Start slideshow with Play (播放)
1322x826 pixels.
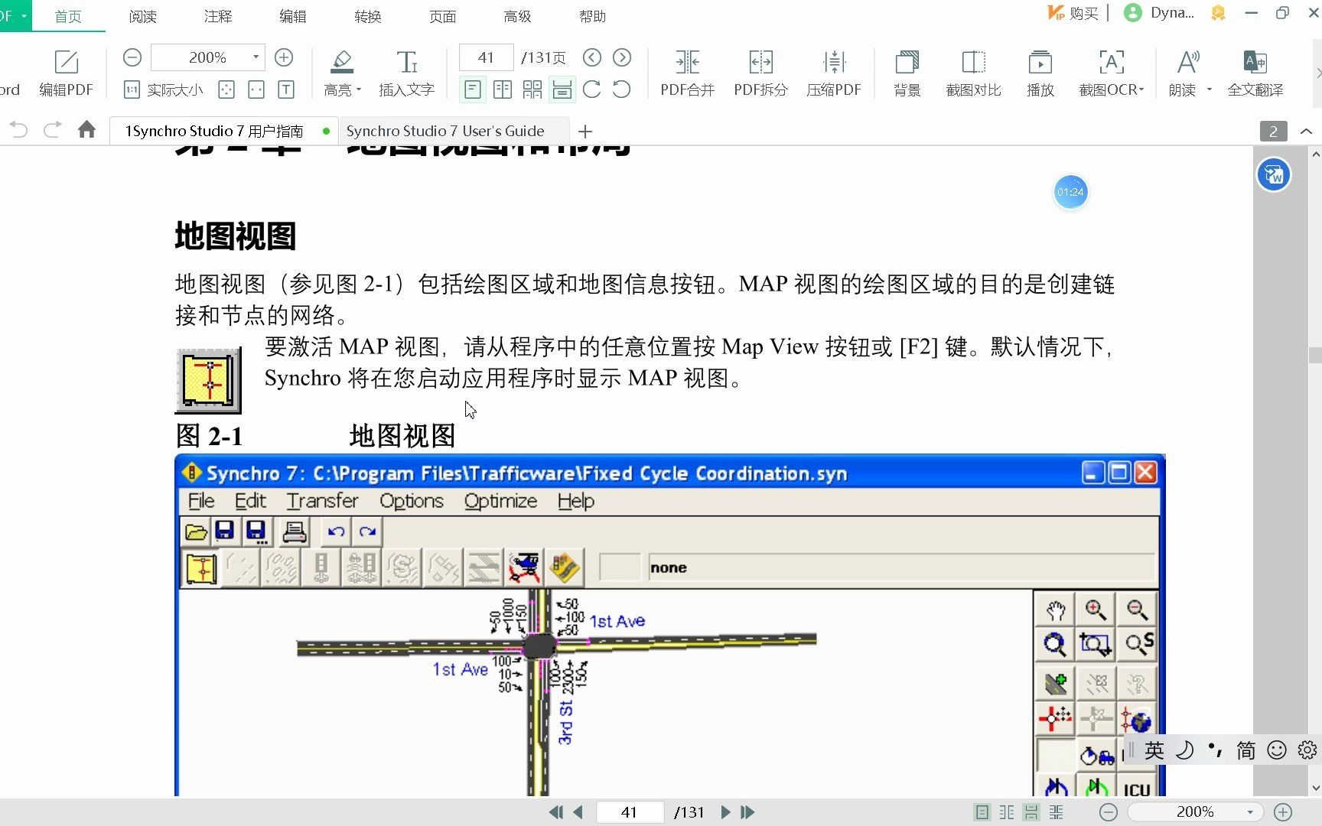click(1040, 73)
